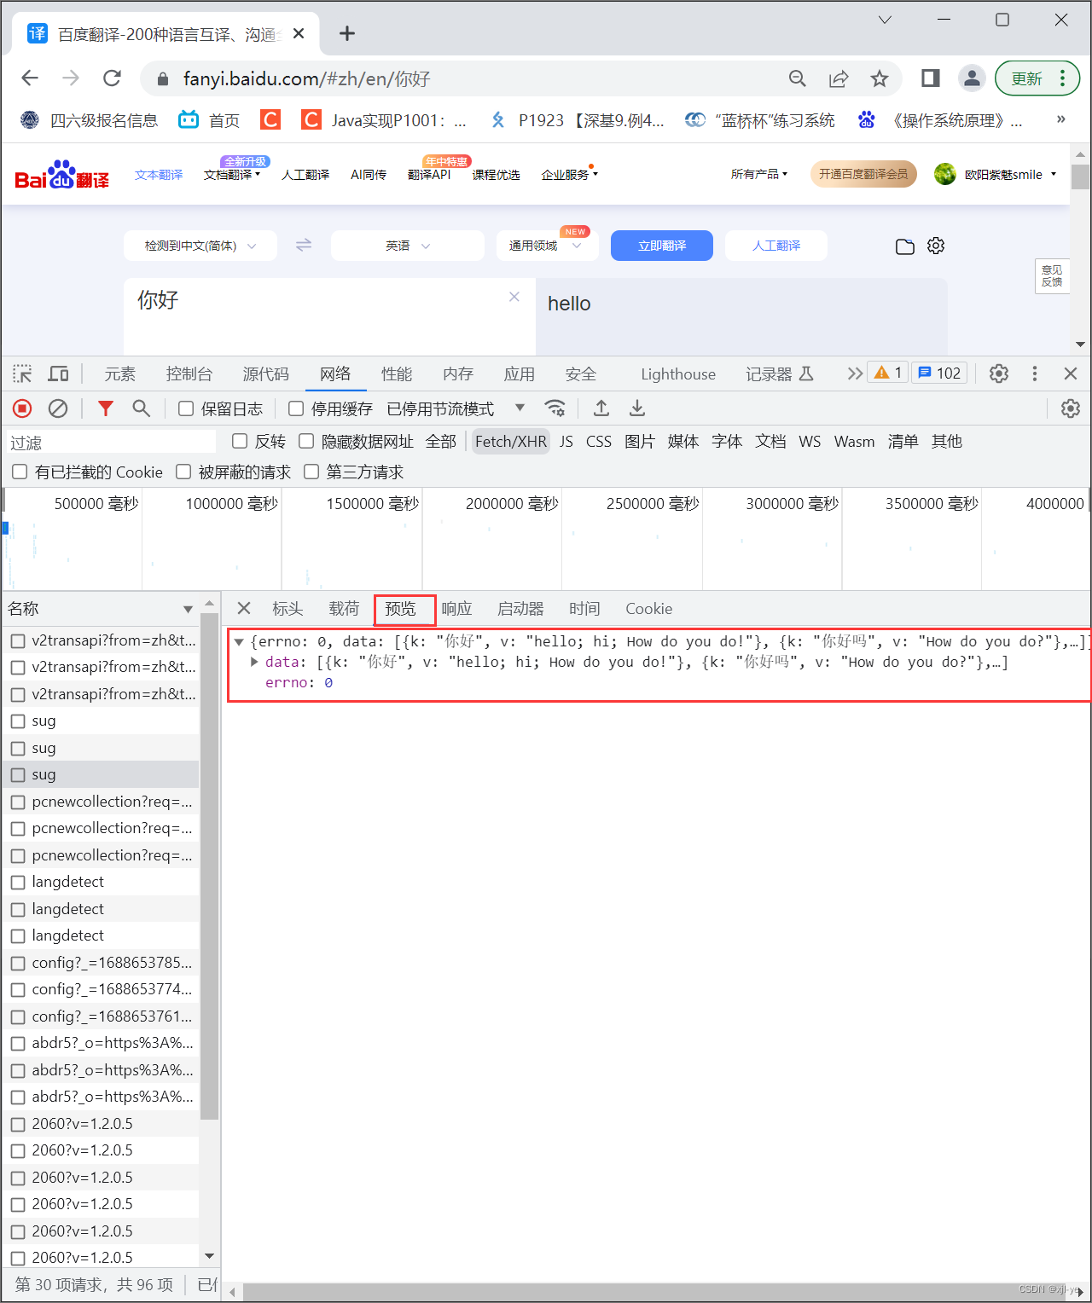
Task: Reload the browser page
Action: pos(112,78)
